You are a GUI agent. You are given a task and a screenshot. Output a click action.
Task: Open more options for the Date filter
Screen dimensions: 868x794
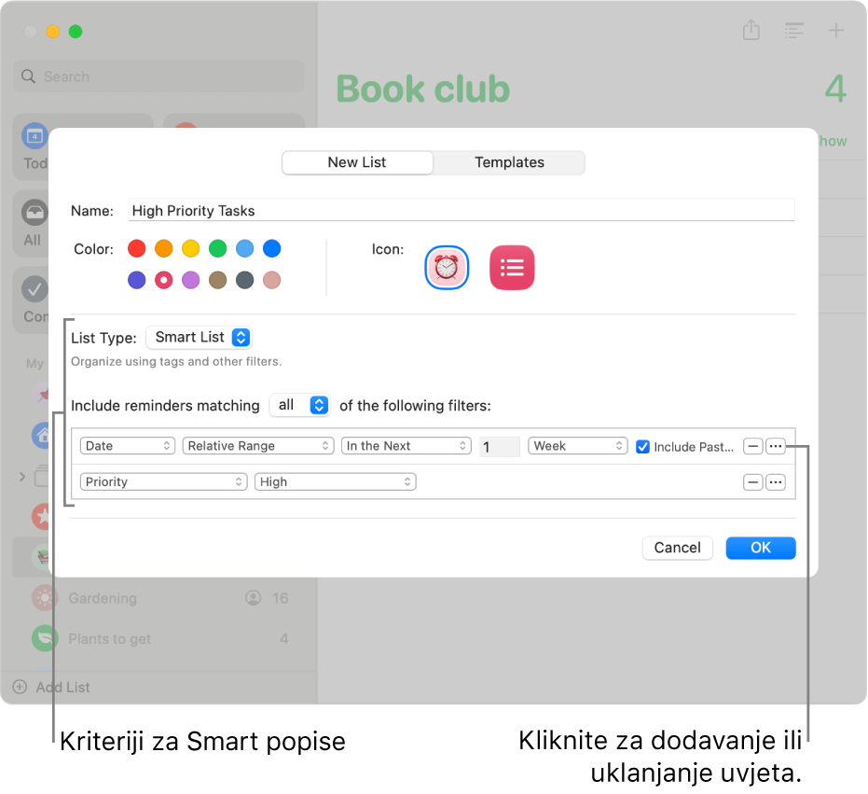point(776,446)
